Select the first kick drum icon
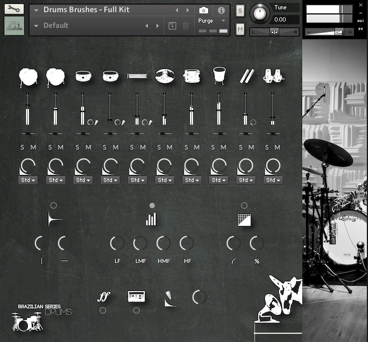 [x=28, y=77]
